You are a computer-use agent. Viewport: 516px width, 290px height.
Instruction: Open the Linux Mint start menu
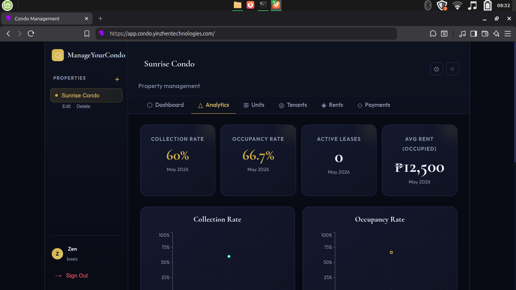tap(8, 5)
